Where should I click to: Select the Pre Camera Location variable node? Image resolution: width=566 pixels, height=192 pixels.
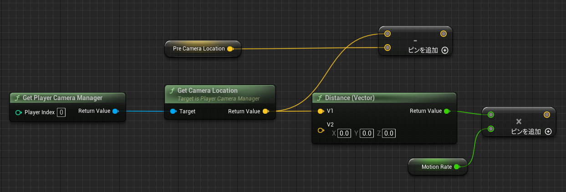click(x=203, y=49)
